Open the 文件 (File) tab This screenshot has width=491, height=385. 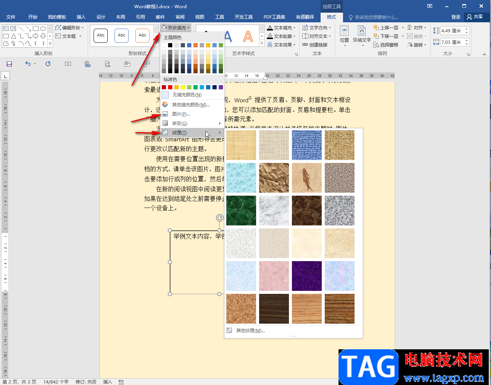coord(11,17)
